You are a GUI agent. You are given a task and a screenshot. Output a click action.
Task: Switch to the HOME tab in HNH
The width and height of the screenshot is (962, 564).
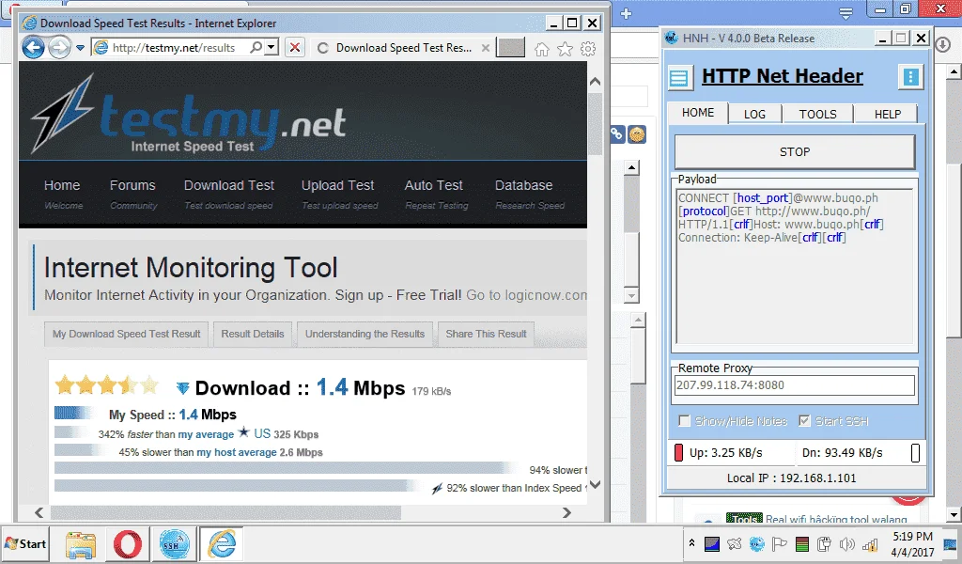tap(698, 113)
